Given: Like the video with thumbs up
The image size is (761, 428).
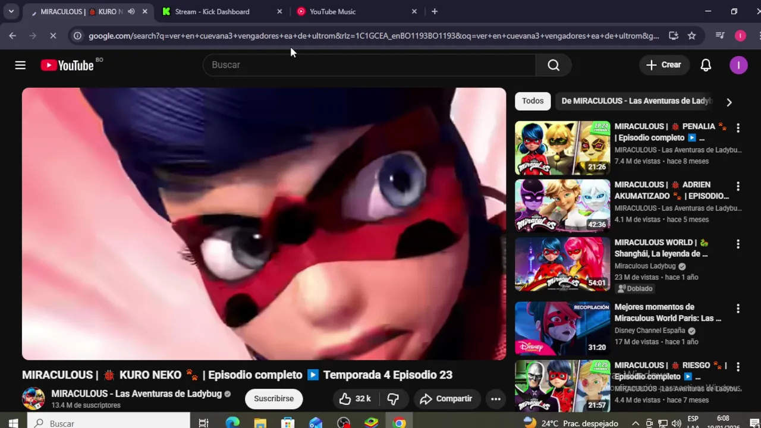Looking at the screenshot, I should click(355, 399).
